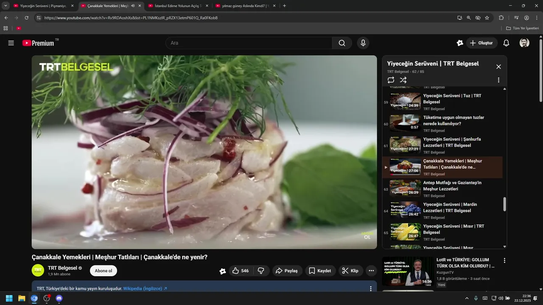Show hidden system tray icons
Viewport: 543px width, 305px height.
467,298
